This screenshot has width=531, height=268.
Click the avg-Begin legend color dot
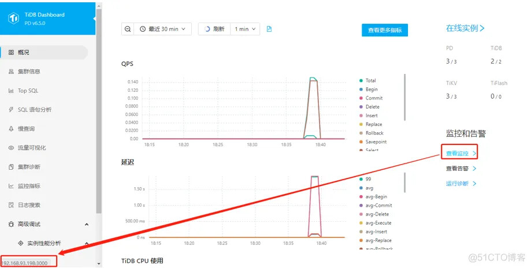[361, 196]
